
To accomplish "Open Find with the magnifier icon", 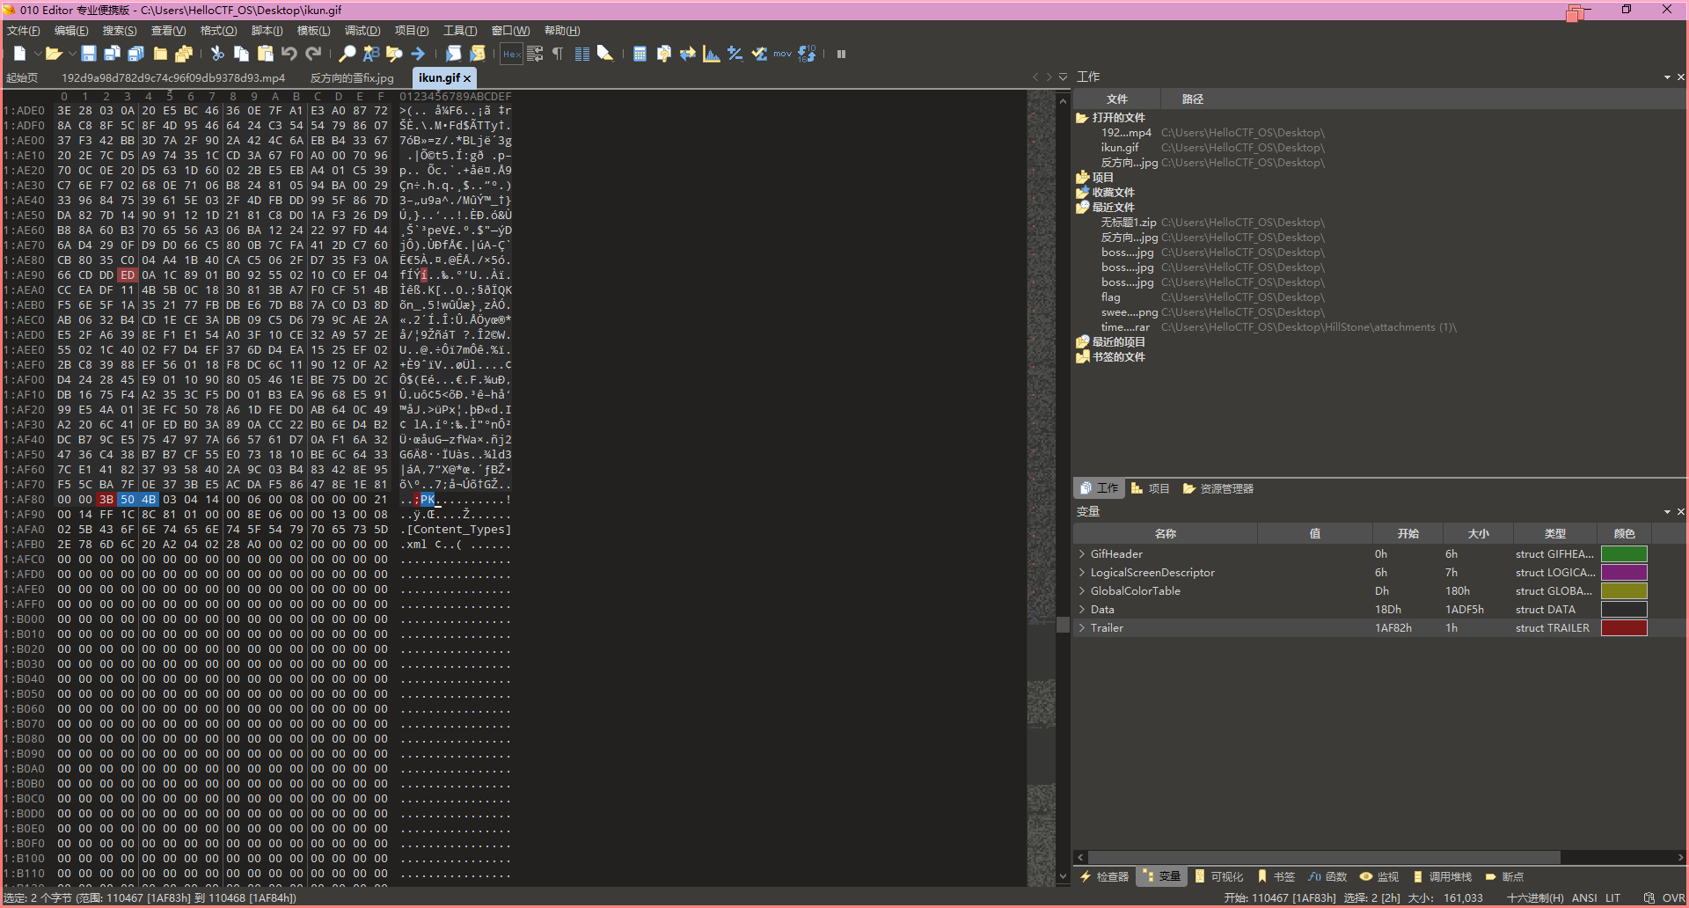I will [x=347, y=54].
